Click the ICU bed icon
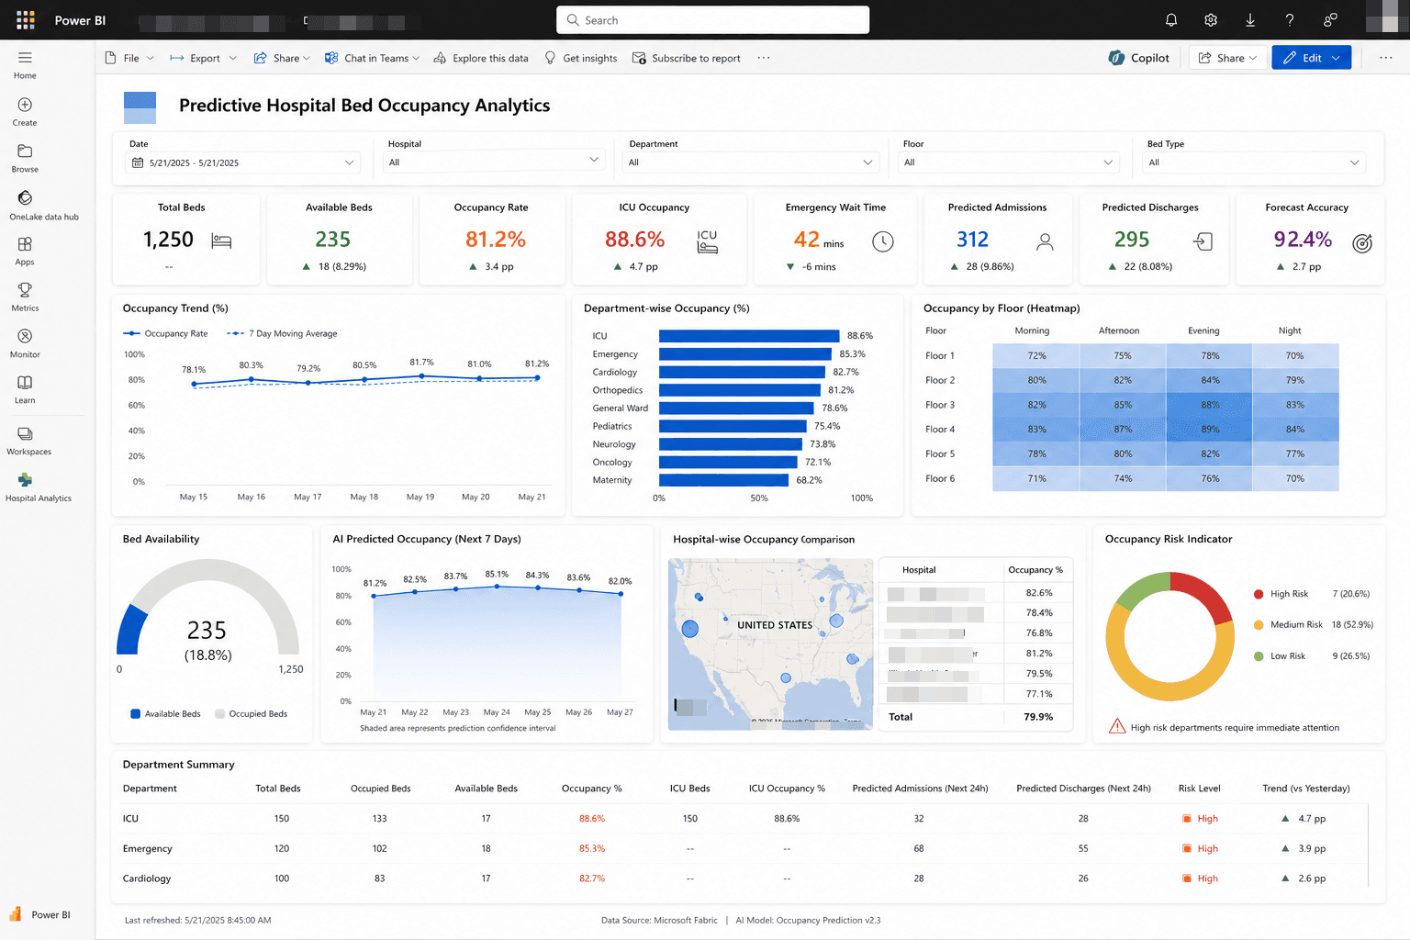This screenshot has height=940, width=1410. coord(707,241)
